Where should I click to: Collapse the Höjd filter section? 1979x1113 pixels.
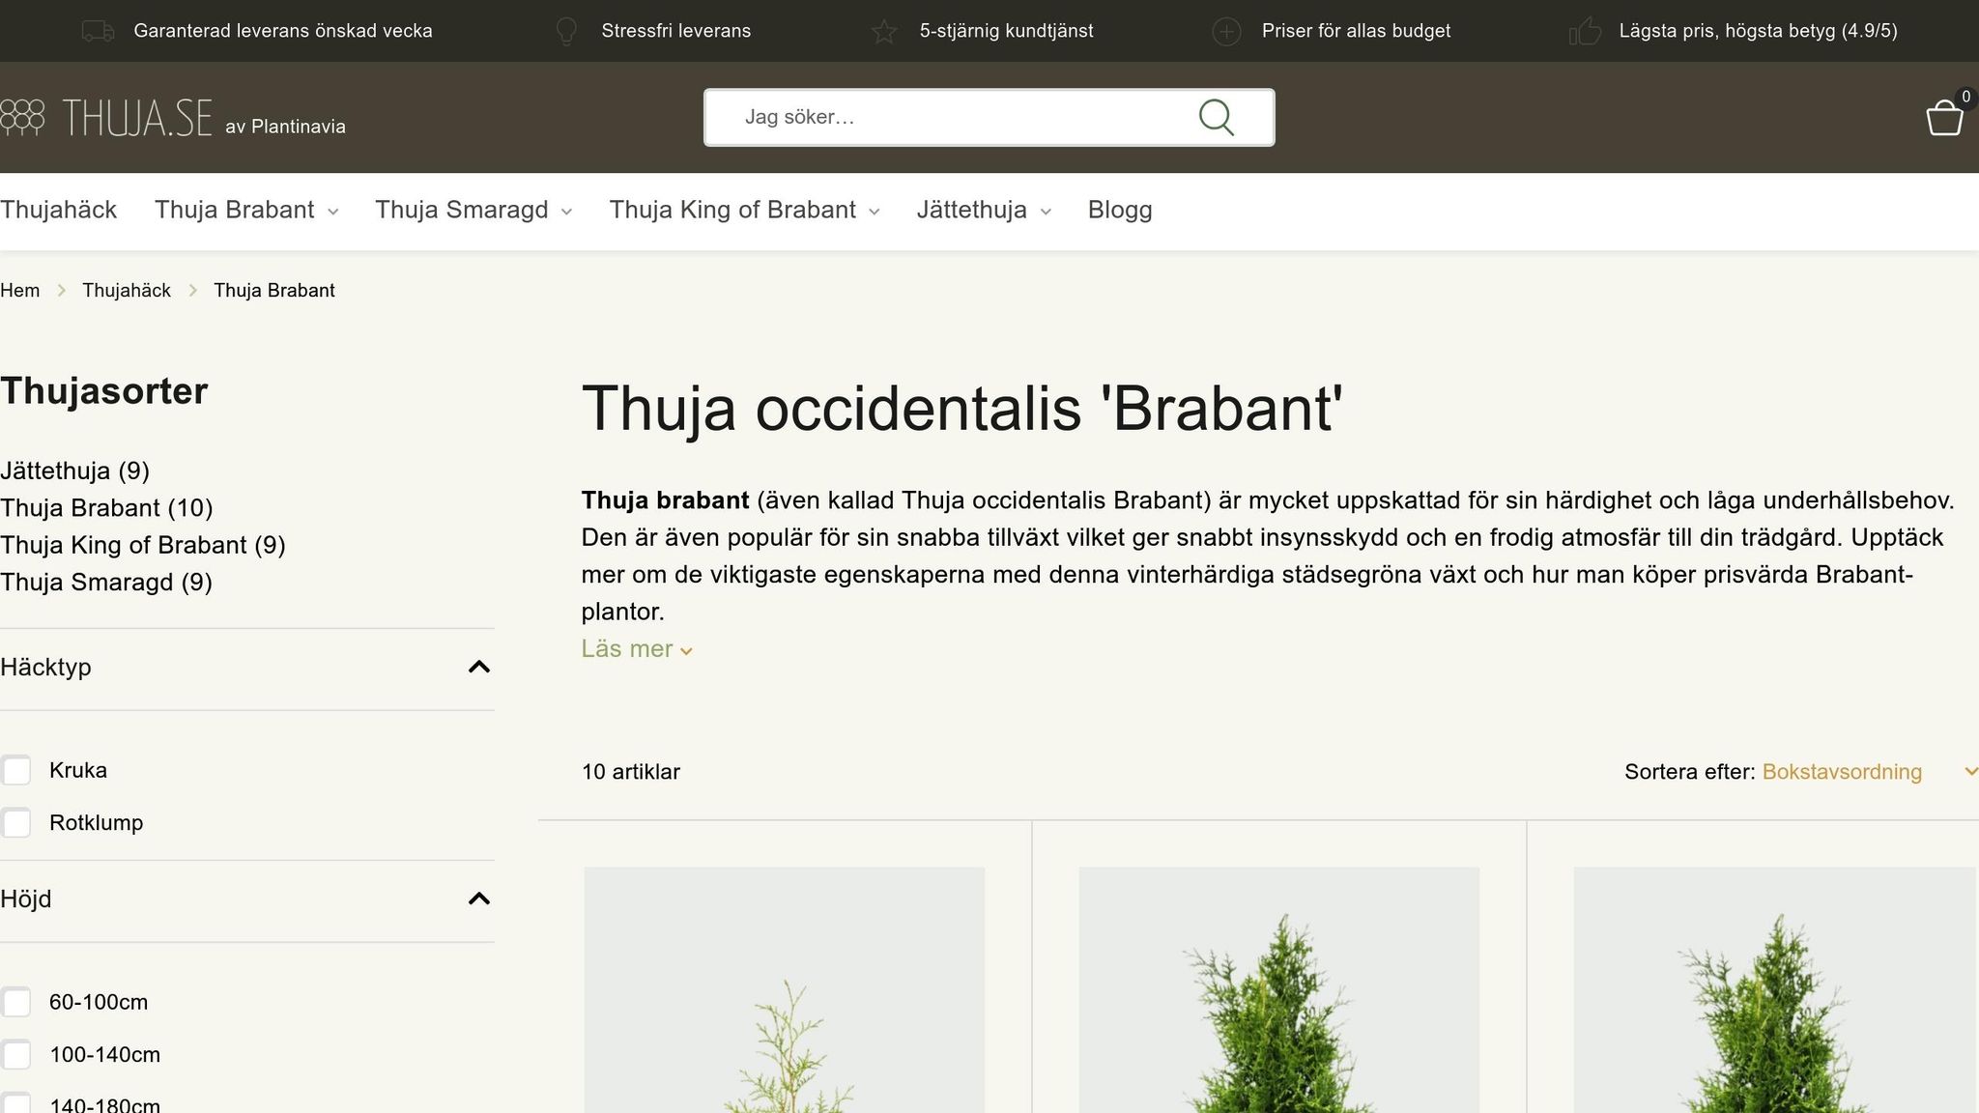click(x=246, y=899)
